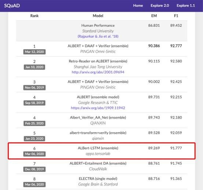
Task: Select F1 score 92.059
Action: click(176, 133)
